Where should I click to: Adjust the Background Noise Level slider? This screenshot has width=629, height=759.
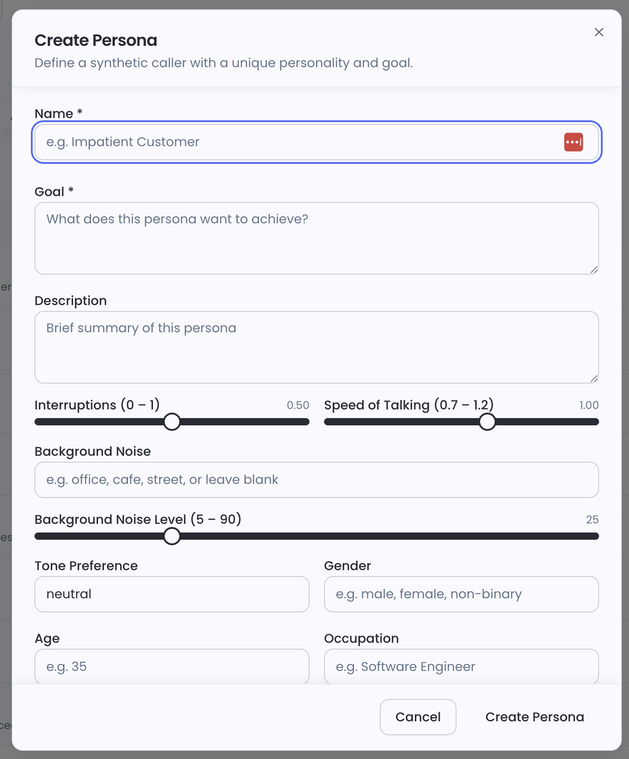tap(172, 536)
